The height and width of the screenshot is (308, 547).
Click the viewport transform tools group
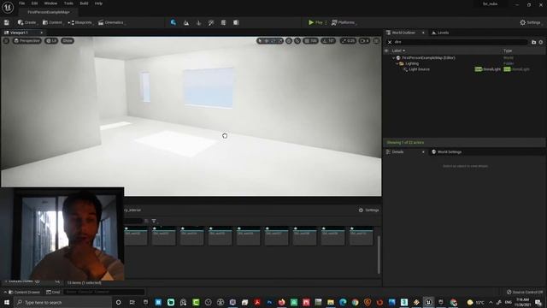tap(270, 41)
